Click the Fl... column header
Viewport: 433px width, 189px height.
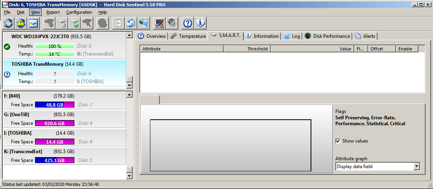pos(361,49)
